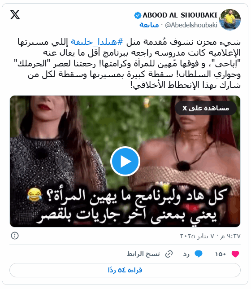The height and width of the screenshot is (289, 251).
Task: Play the embedded video
Action: 125,161
